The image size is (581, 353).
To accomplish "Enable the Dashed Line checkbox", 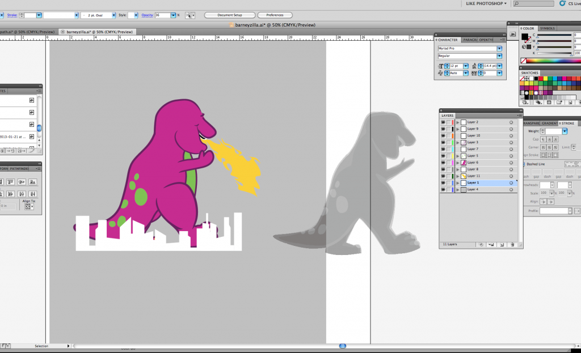I will pos(524,164).
